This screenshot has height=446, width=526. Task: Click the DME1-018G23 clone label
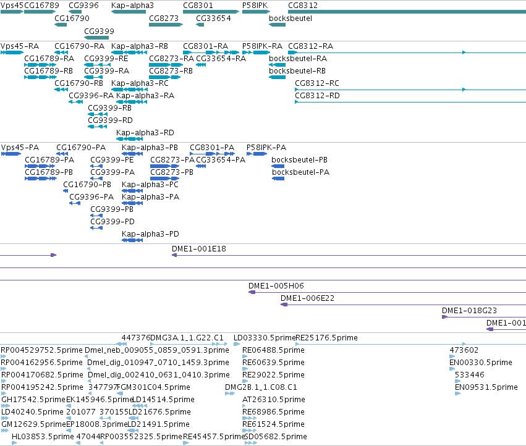[469, 311]
